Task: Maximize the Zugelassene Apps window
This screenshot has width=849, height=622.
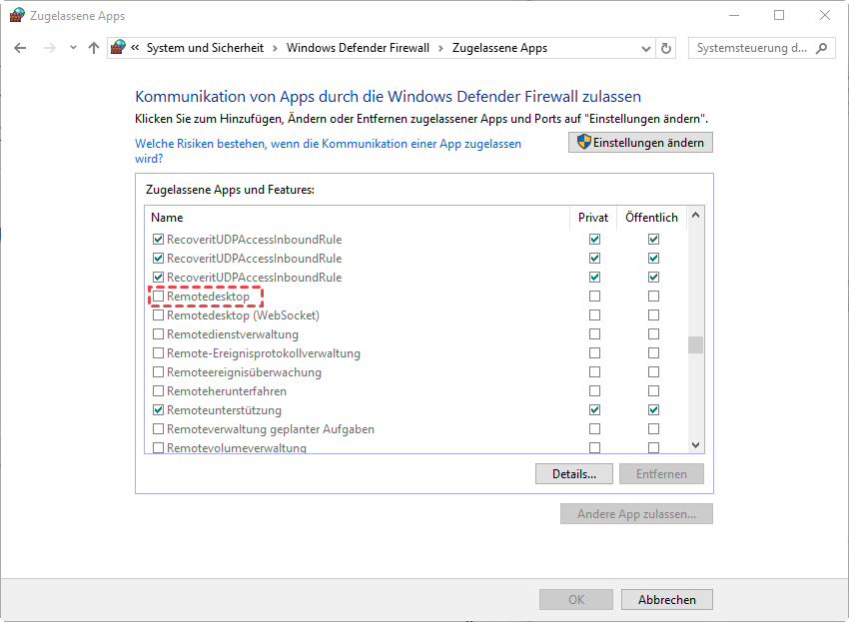Action: click(x=779, y=15)
